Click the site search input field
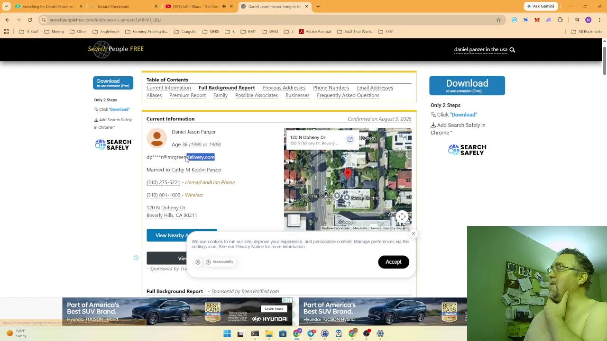This screenshot has height=341, width=607. tap(480, 50)
